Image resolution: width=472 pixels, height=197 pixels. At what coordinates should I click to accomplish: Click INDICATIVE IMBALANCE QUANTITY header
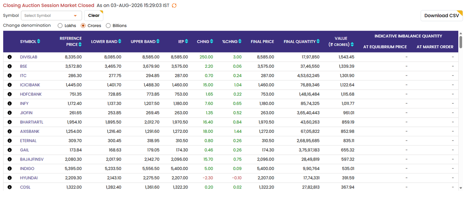coord(408,36)
